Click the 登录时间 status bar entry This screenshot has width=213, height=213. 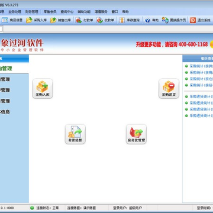[x=205, y=208]
